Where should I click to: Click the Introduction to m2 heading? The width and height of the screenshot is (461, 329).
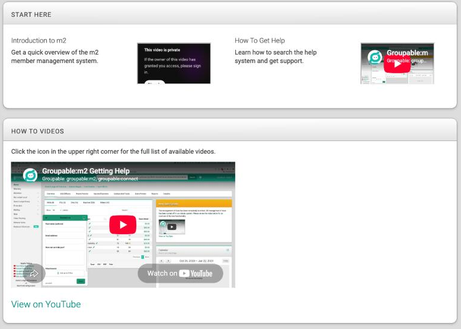pyautogui.click(x=38, y=41)
